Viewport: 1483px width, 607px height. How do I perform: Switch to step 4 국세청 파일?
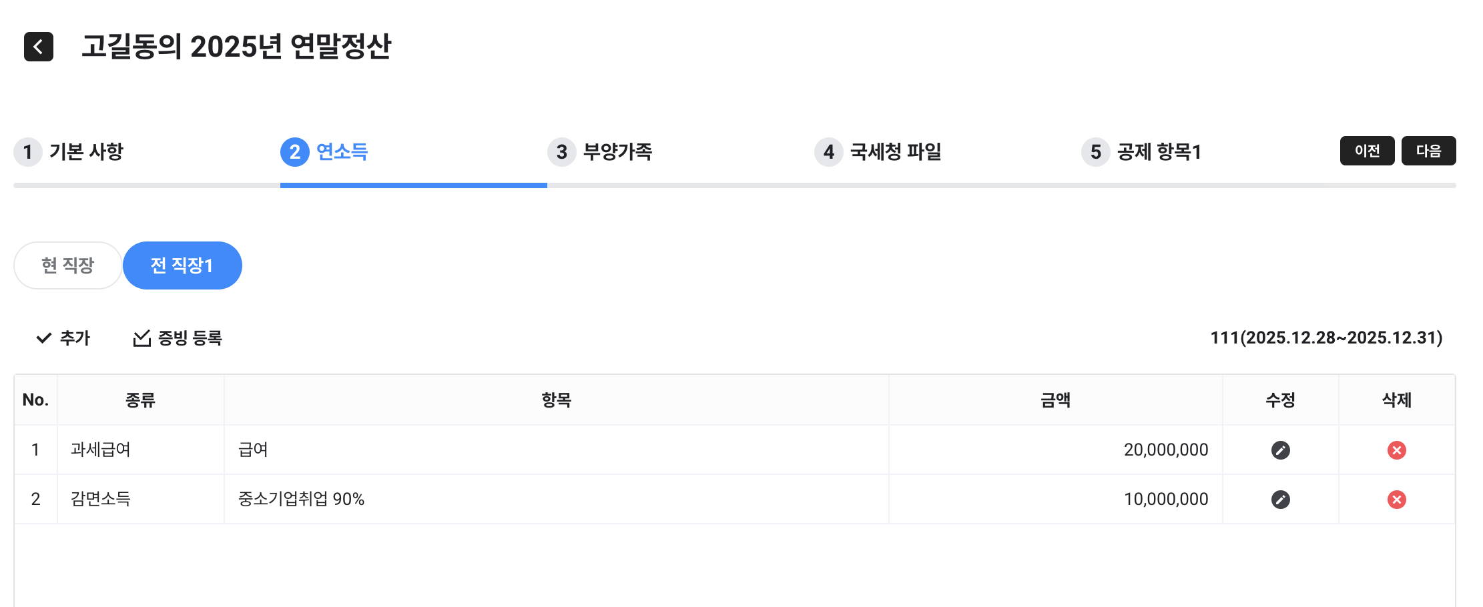pyautogui.click(x=878, y=152)
